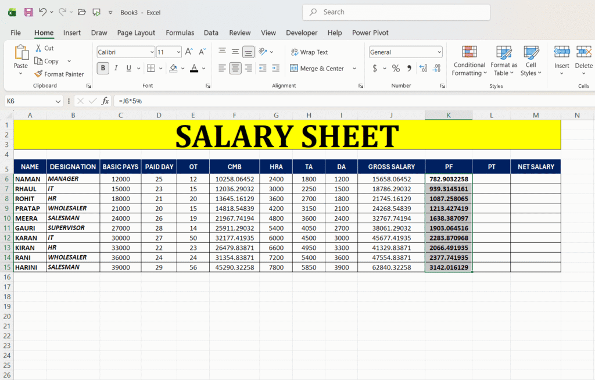
Task: Expand the Fill Color dropdown arrow
Action: point(182,69)
